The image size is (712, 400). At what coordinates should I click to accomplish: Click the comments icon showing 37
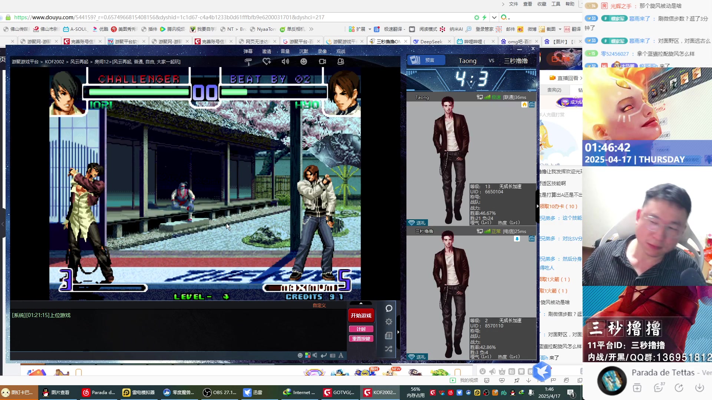pos(659,387)
